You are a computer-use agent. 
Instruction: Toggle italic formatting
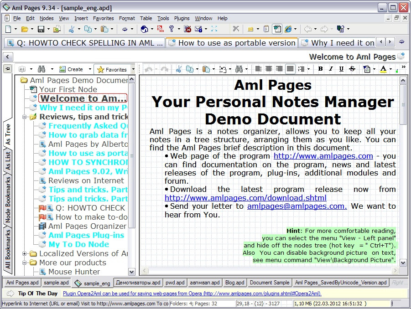(x=331, y=69)
